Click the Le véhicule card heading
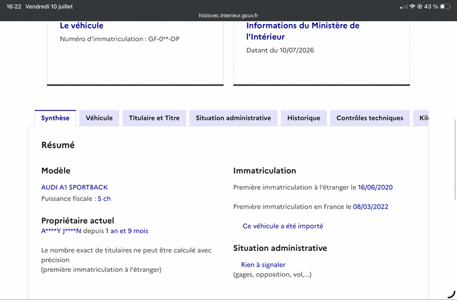This screenshot has width=457, height=300. coord(82,25)
